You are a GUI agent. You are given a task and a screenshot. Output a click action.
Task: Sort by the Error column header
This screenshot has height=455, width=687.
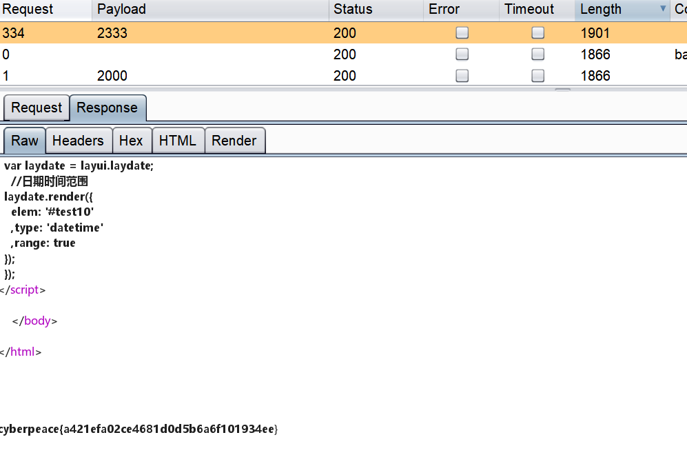(461, 10)
